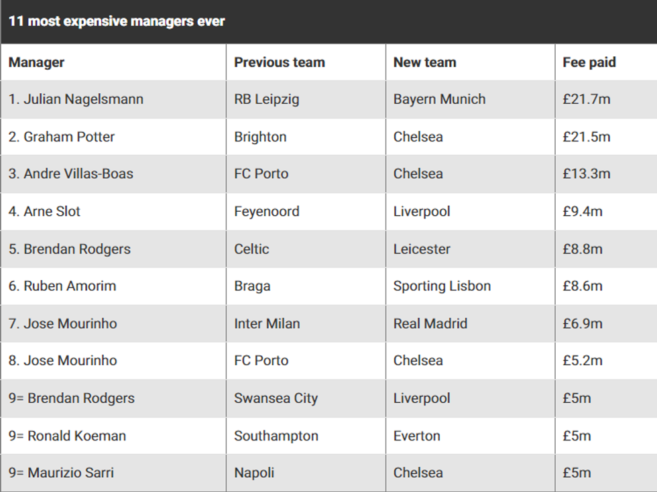The height and width of the screenshot is (492, 657).
Task: Select the Napoli previous team cell
Action: [254, 472]
